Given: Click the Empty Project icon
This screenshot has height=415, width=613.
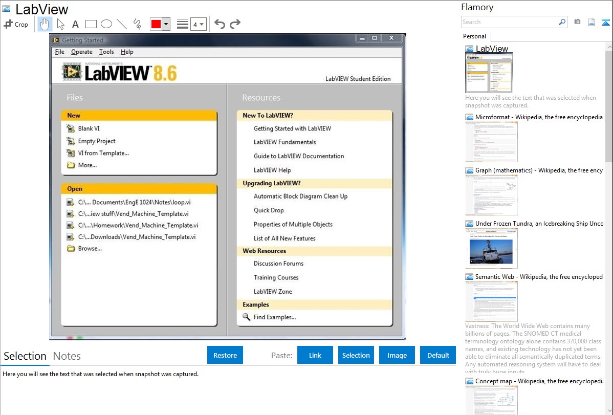Looking at the screenshot, I should [x=71, y=141].
